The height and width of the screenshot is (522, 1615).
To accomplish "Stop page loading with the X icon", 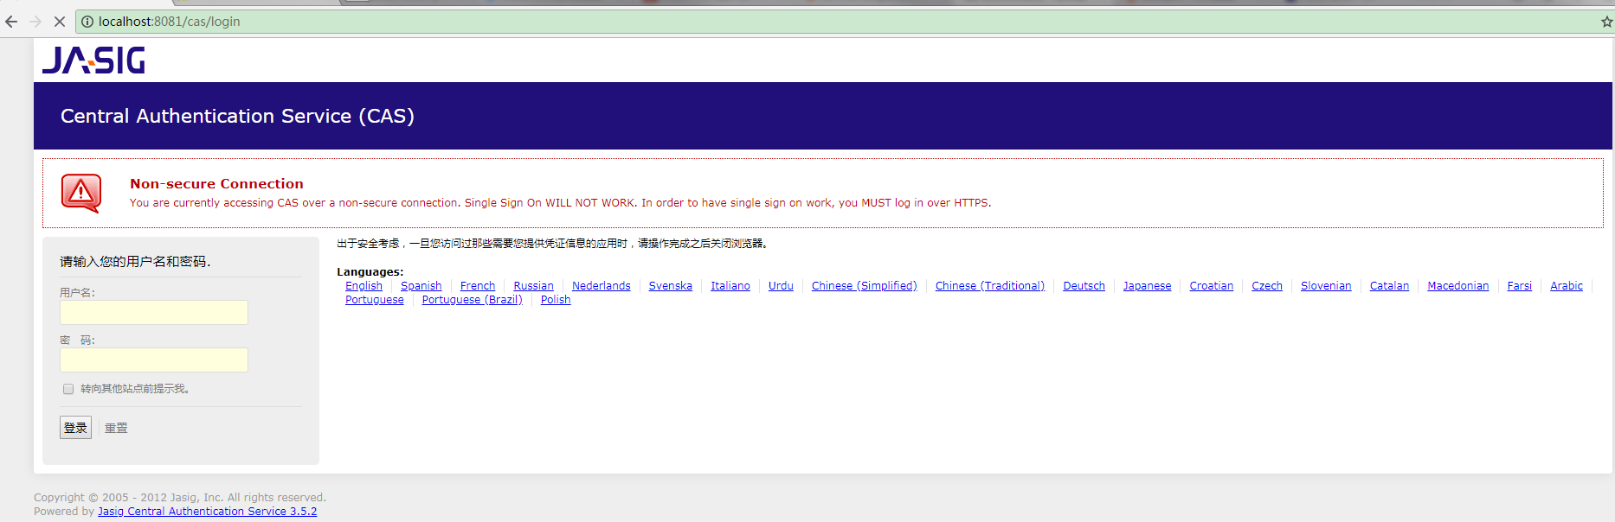I will (60, 22).
